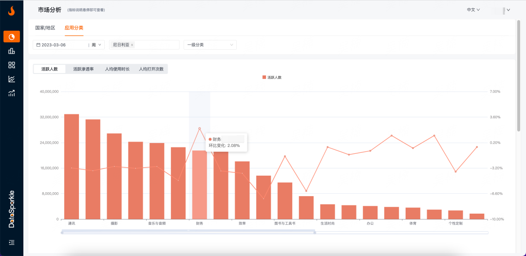Open the app grid search section

point(12,65)
